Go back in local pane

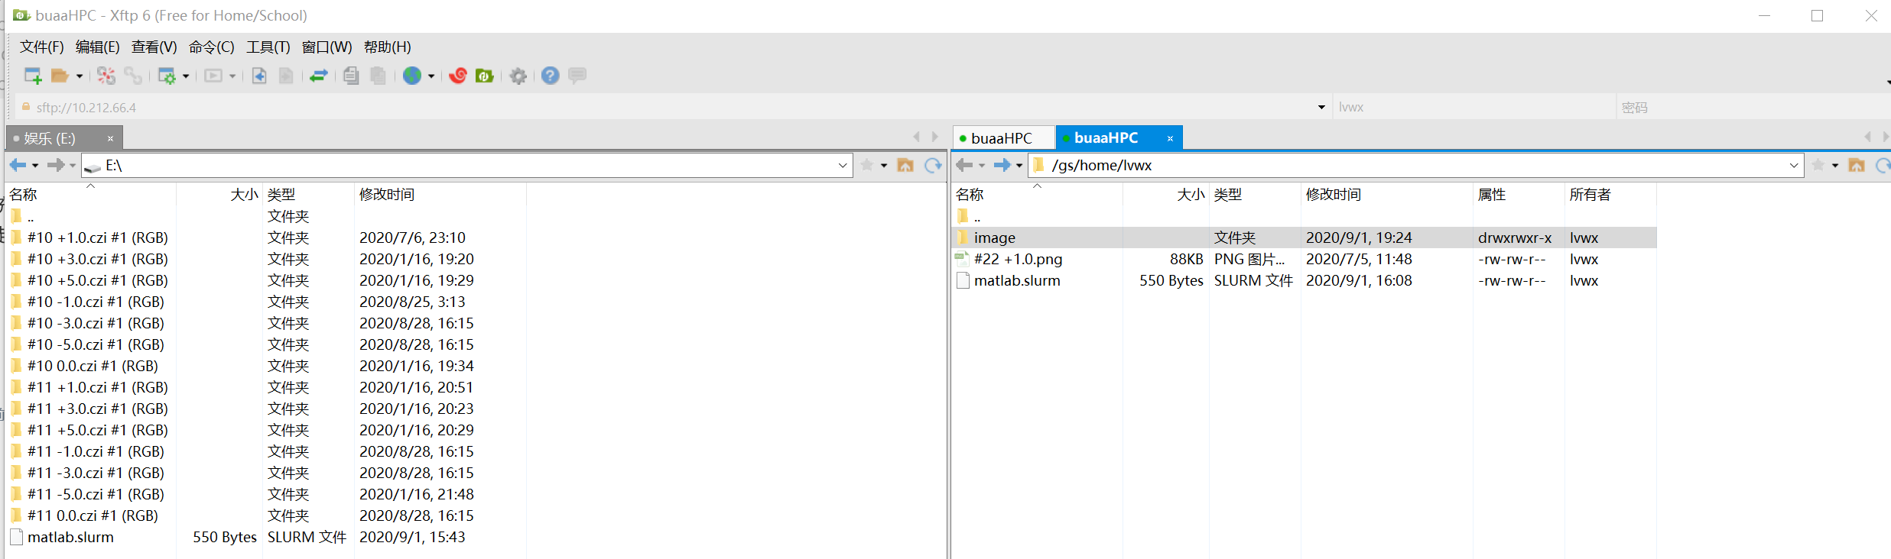click(18, 165)
